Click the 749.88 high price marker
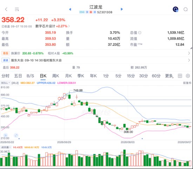 pyautogui.click(x=78, y=91)
